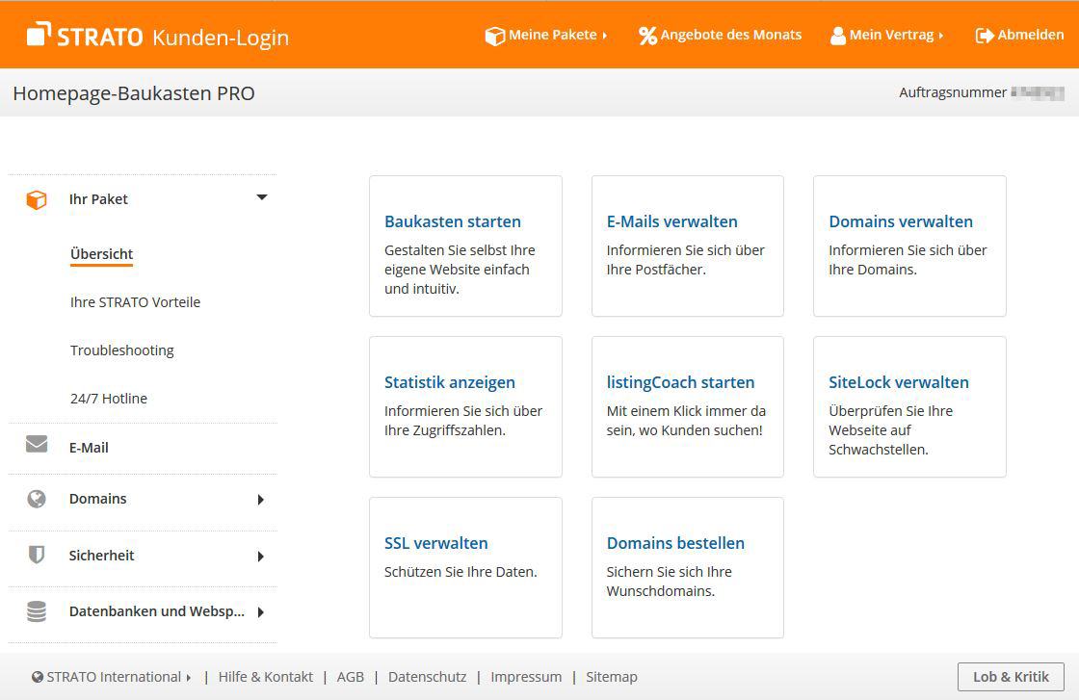Open Hilfe & Kontakt footer link
The width and height of the screenshot is (1079, 700).
coord(266,677)
